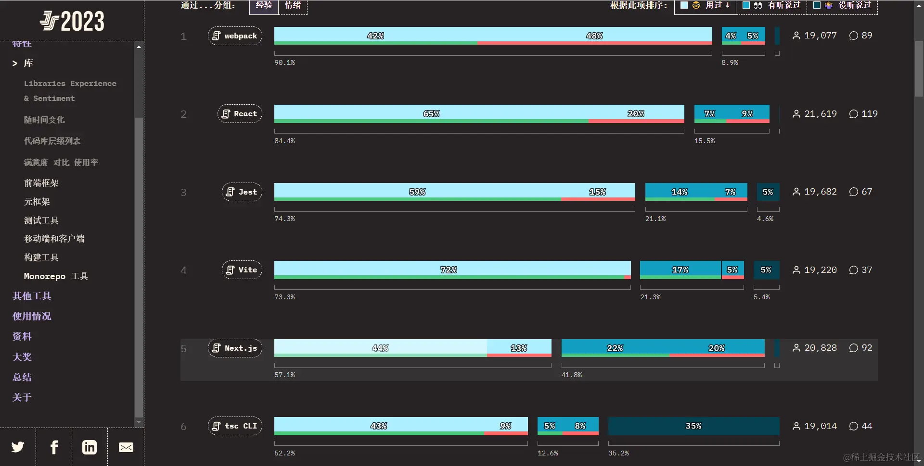Screen dimensions: 924x466
Task: Click the React library label
Action: click(240, 114)
